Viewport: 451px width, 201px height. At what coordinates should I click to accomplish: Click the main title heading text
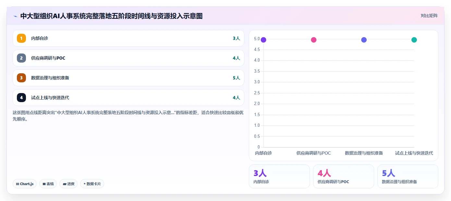(x=111, y=16)
